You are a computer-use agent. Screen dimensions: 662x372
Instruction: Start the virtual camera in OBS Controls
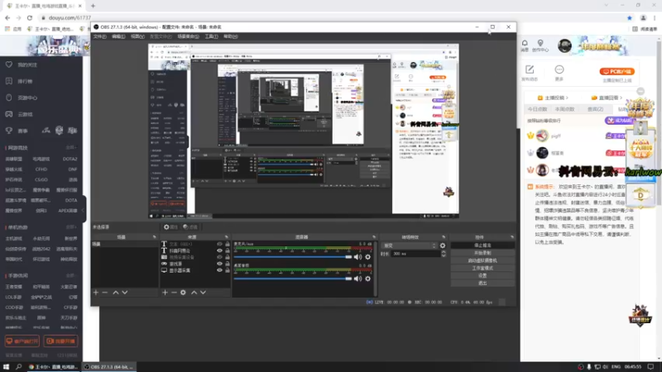[482, 260]
